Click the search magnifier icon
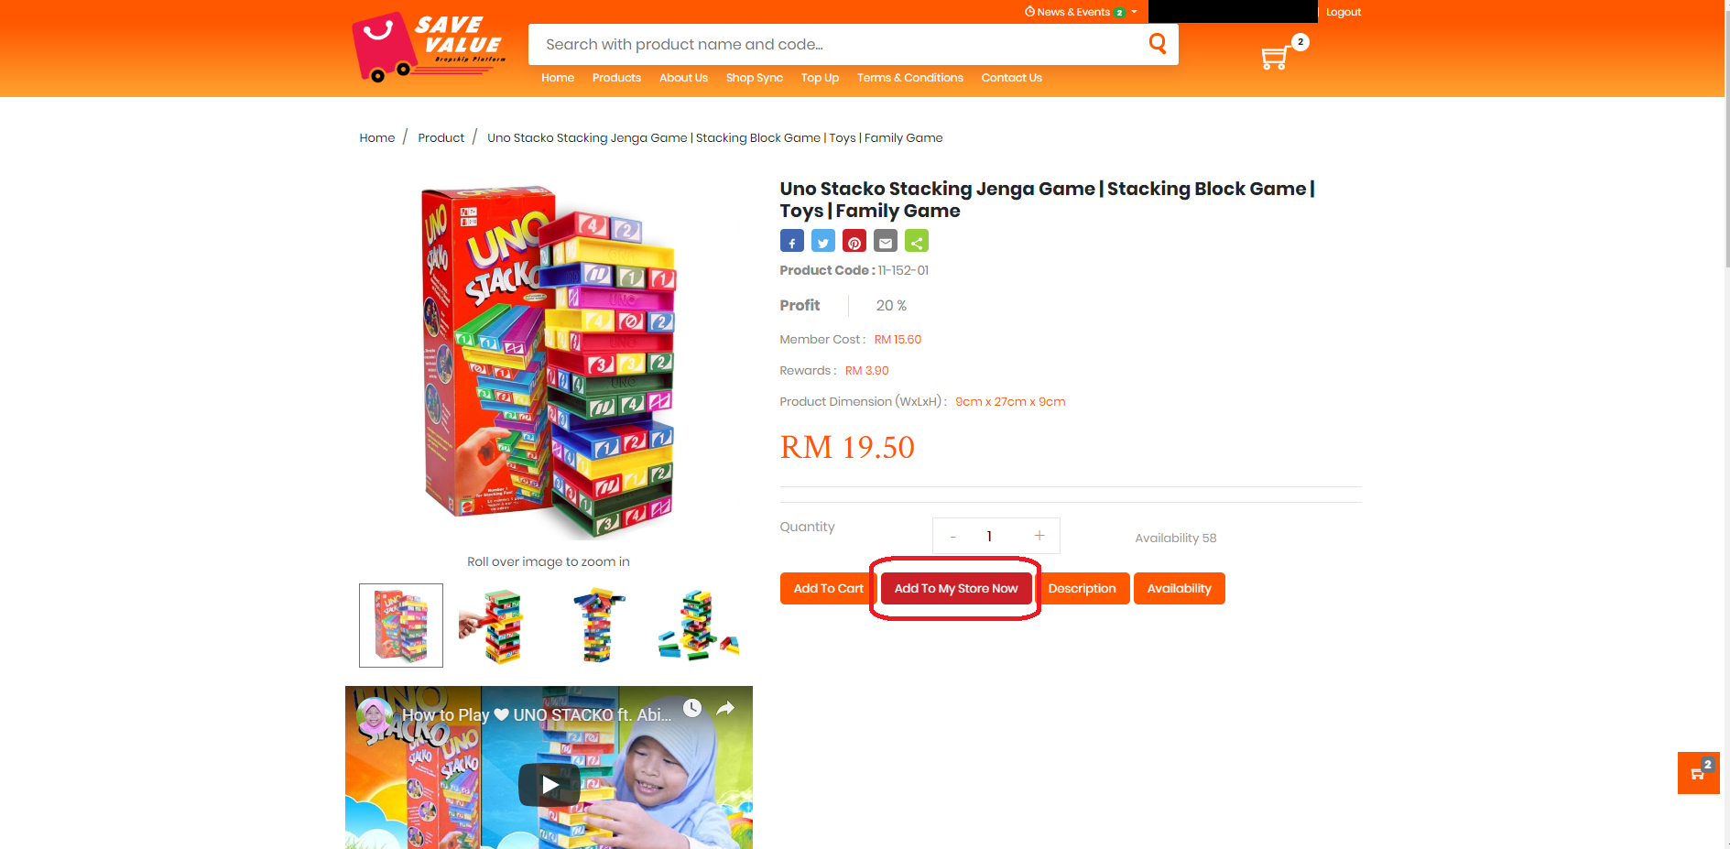Screen dimensions: 1730x849 point(1158,43)
